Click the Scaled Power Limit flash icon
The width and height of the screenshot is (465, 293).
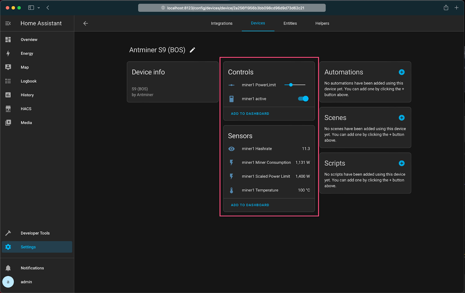point(231,176)
